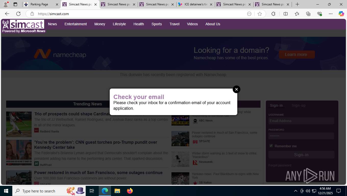Image resolution: width=347 pixels, height=196 pixels.
Task: Launch Firefox from taskbar
Action: point(130,191)
